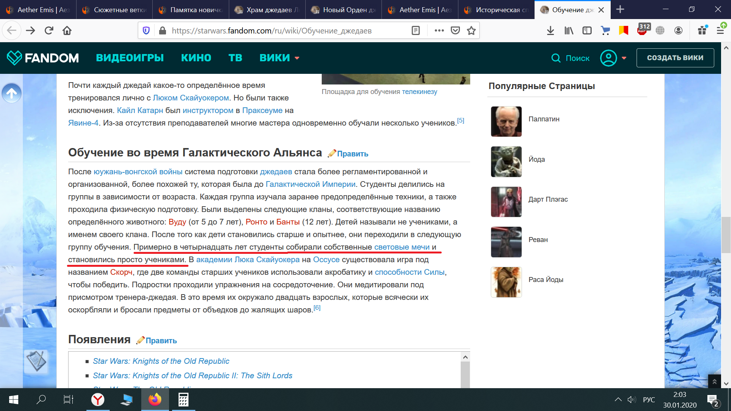731x411 pixels.
Task: Expand the ВИКИ dropdown menu
Action: pyautogui.click(x=279, y=58)
